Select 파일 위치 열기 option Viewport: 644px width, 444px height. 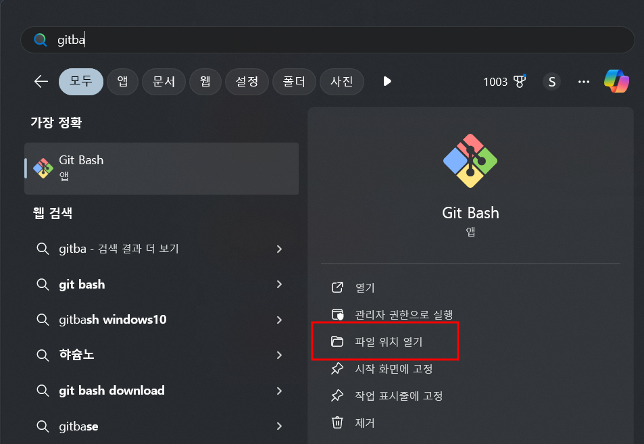click(389, 342)
